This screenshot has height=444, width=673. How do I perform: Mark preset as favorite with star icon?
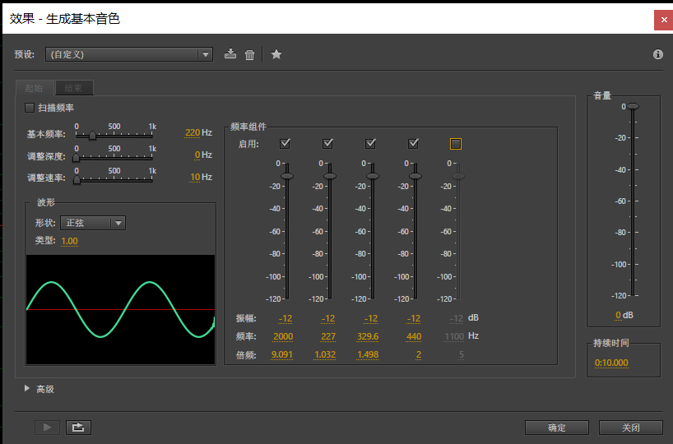point(276,54)
